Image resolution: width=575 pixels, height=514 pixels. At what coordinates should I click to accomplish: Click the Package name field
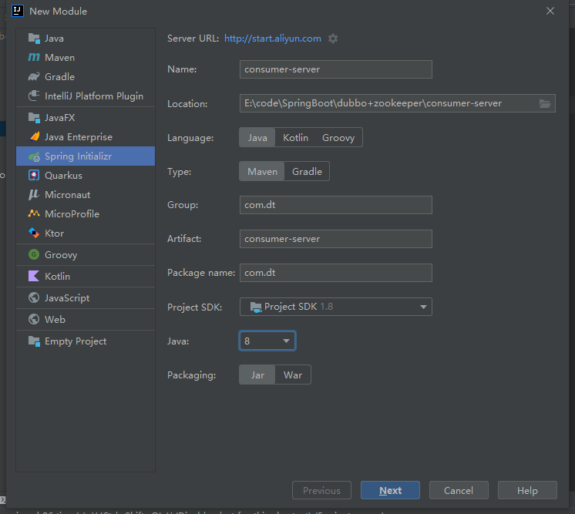point(335,273)
